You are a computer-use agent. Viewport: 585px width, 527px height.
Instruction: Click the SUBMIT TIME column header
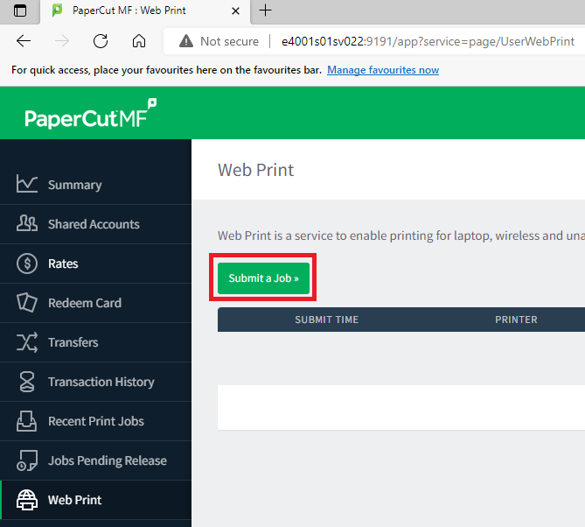click(x=326, y=320)
